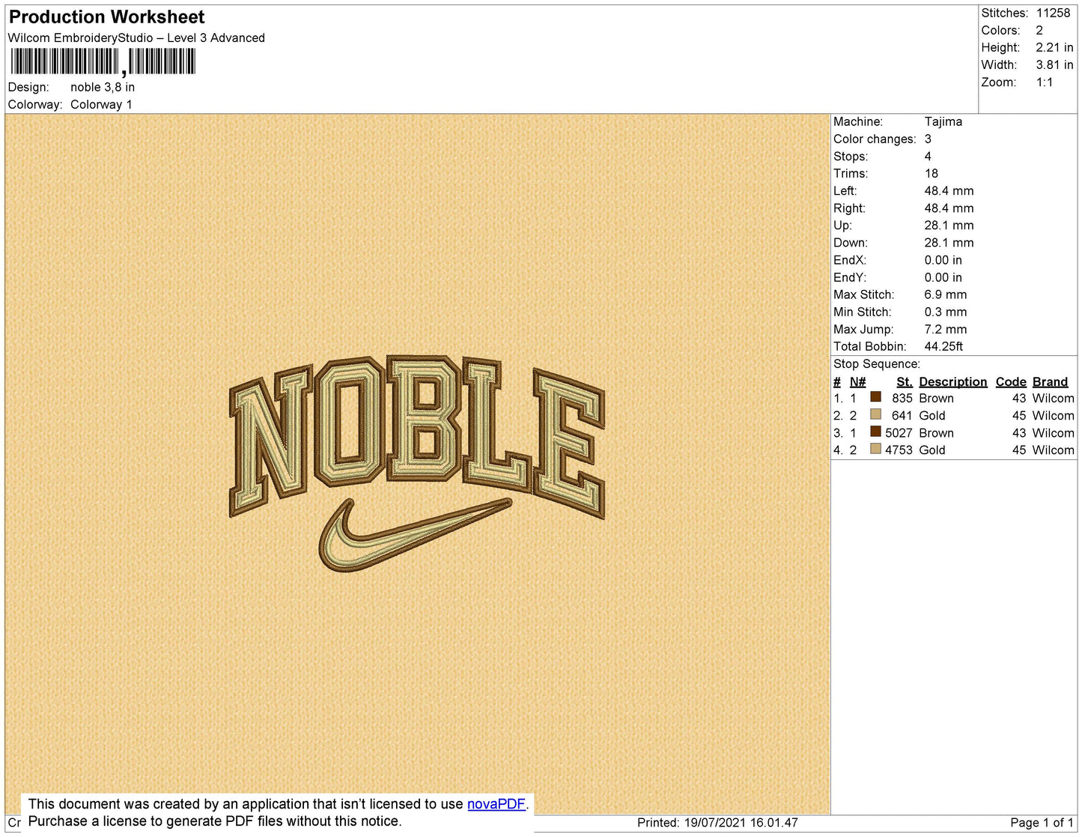Image resolution: width=1082 pixels, height=837 pixels.
Task: Click the EndX value 0.00 in
Action: click(x=943, y=260)
